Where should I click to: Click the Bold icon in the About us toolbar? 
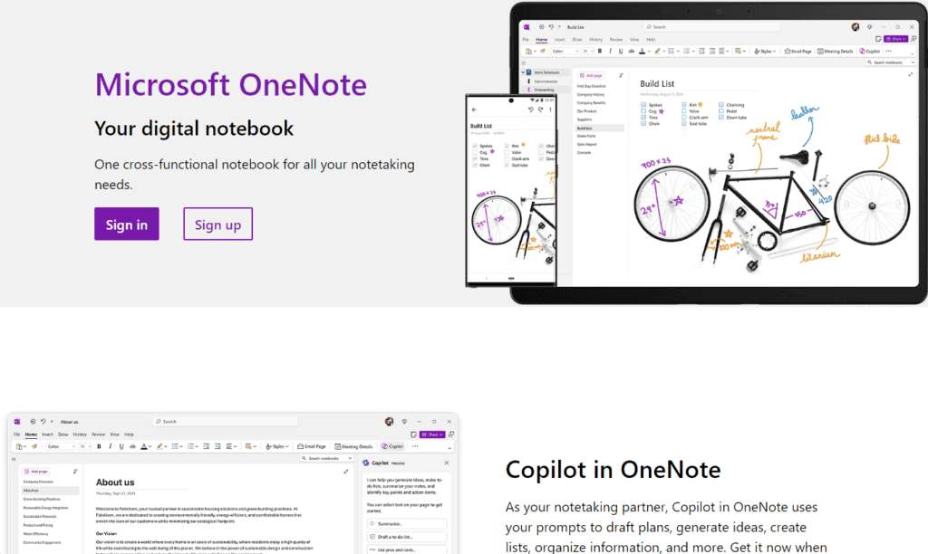(99, 446)
